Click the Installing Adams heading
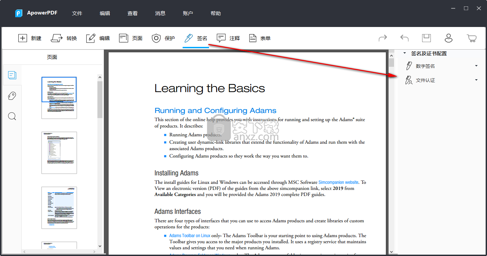This screenshot has height=256, width=487. (x=177, y=173)
